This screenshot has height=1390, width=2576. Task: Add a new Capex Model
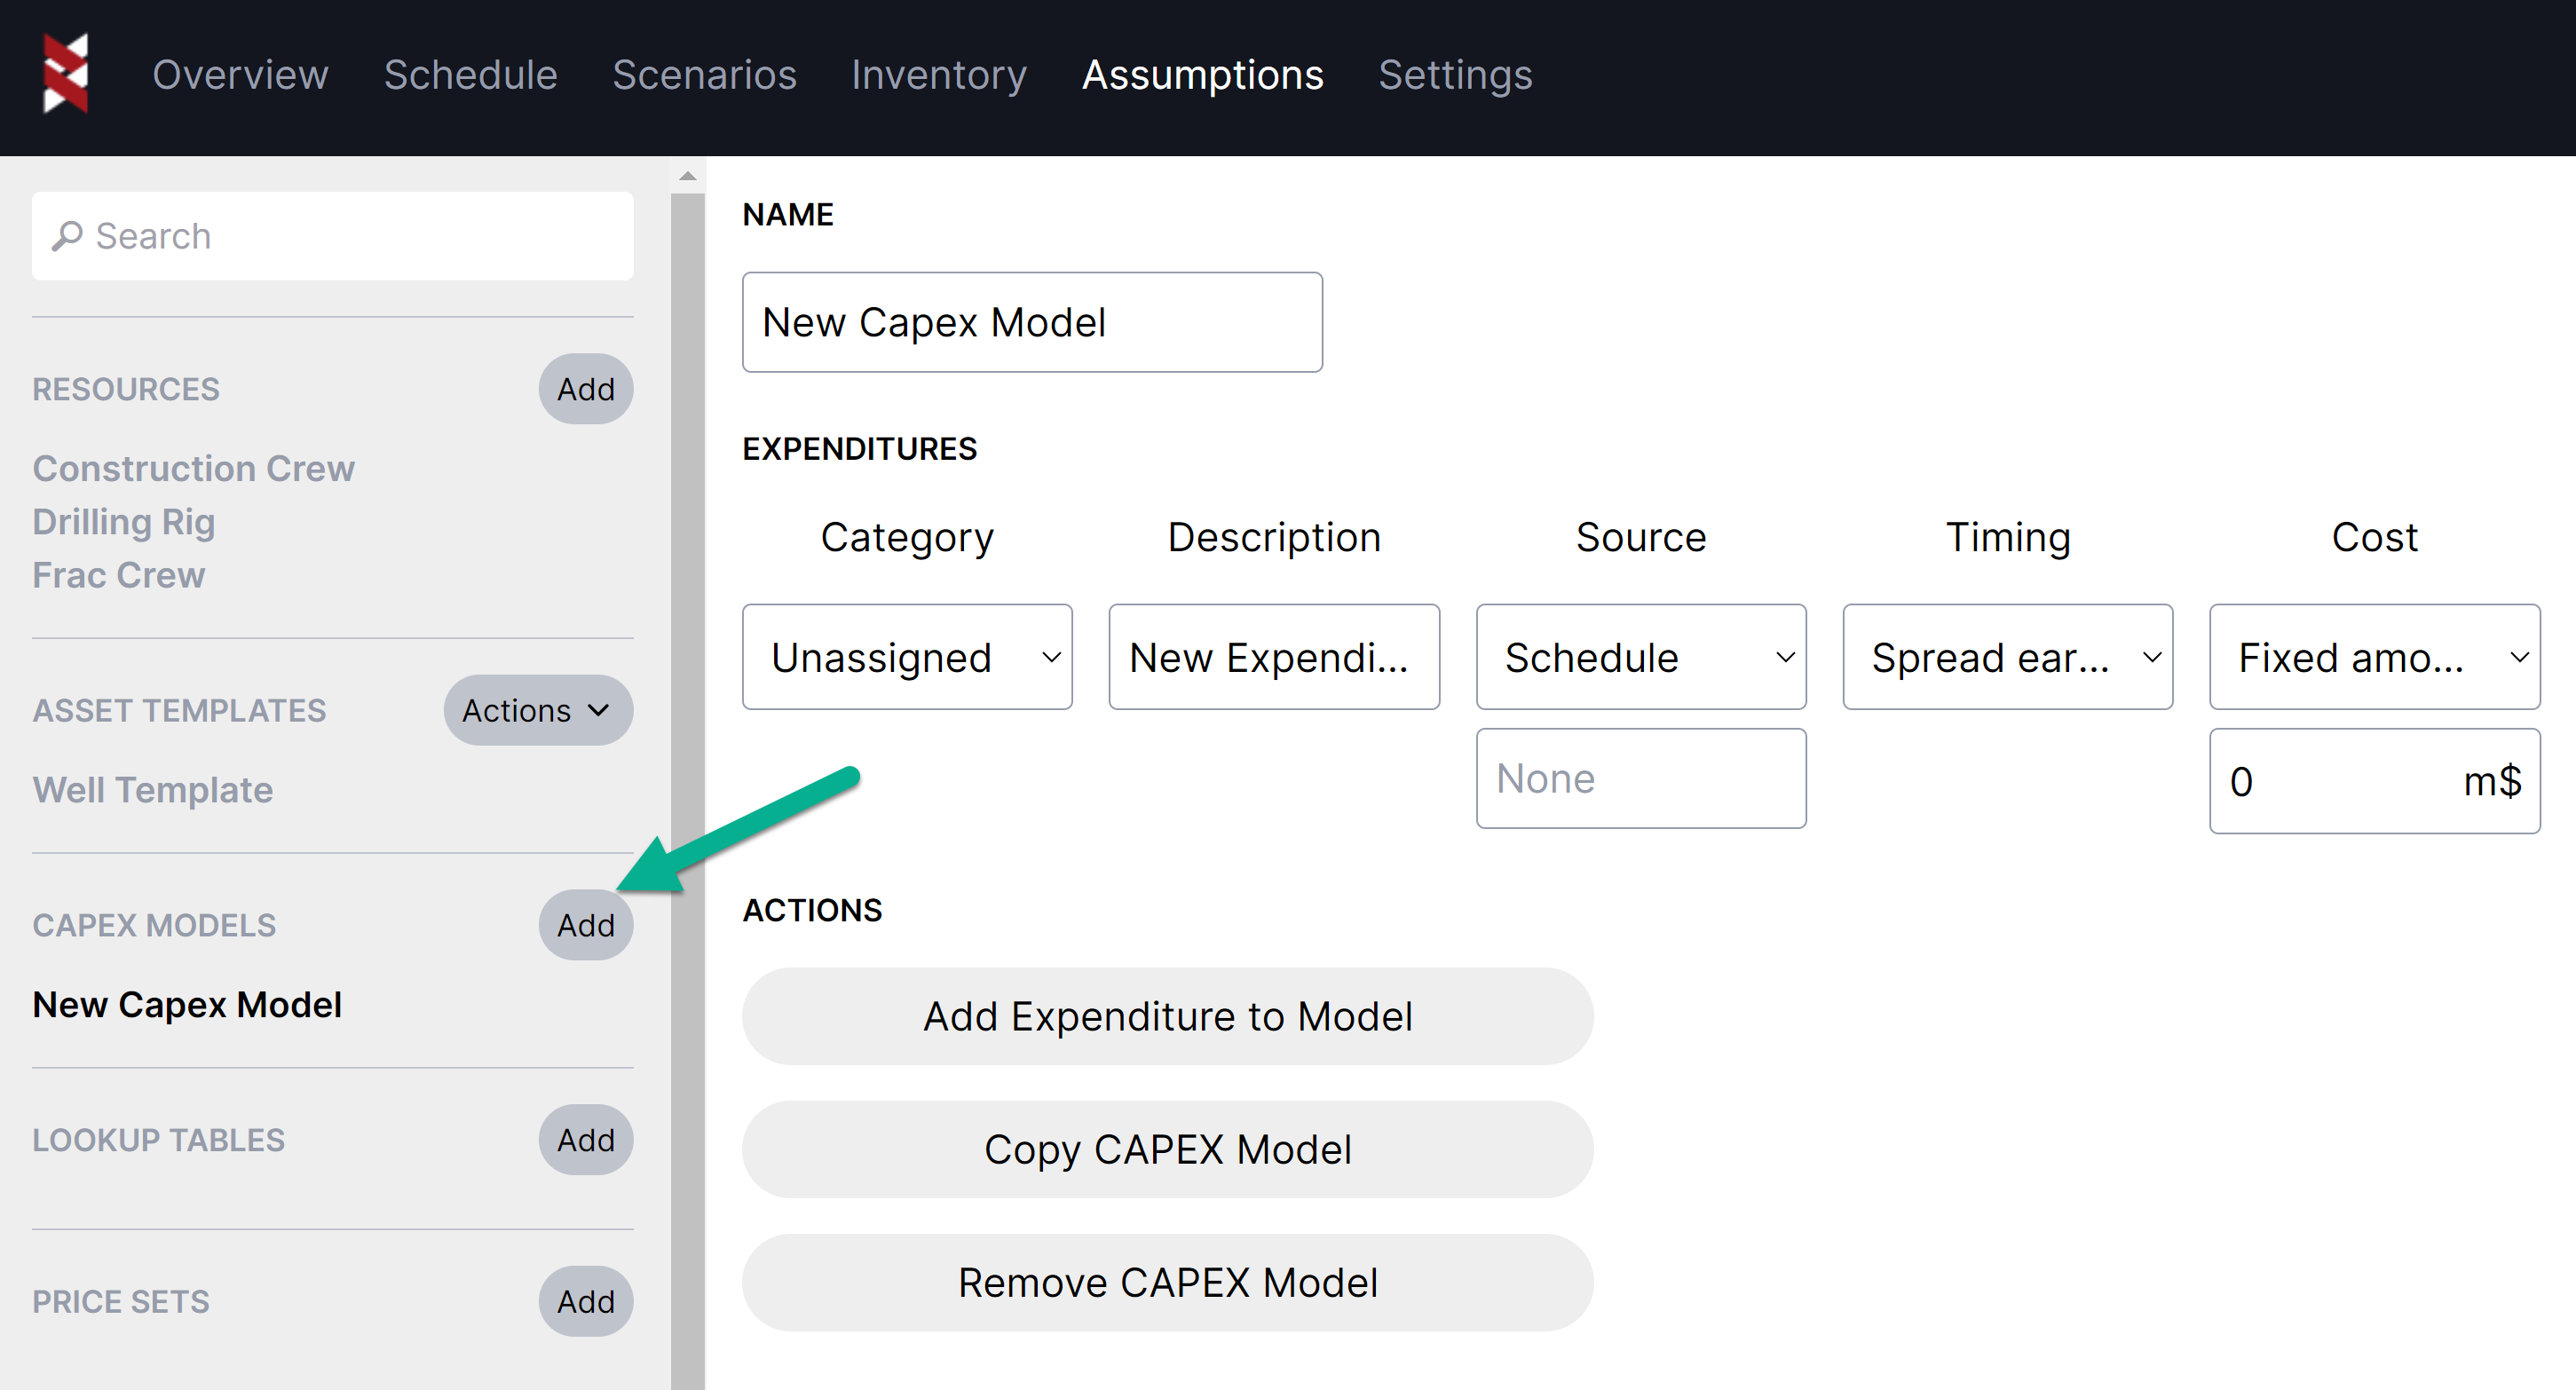pyautogui.click(x=585, y=925)
